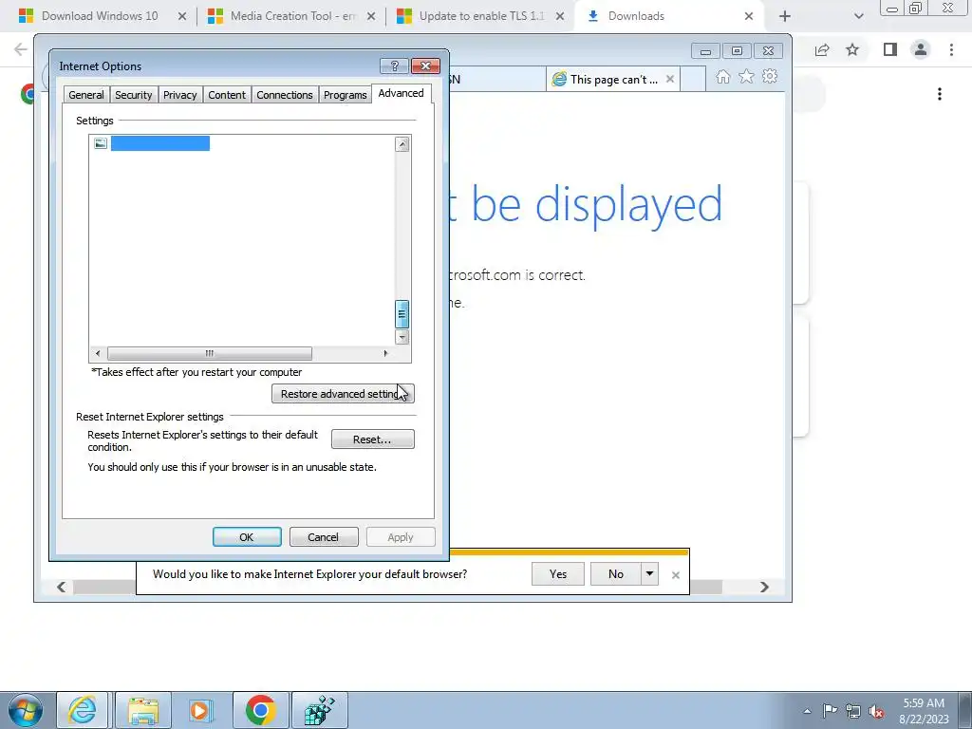Click Chrome's share page icon

pyautogui.click(x=822, y=49)
